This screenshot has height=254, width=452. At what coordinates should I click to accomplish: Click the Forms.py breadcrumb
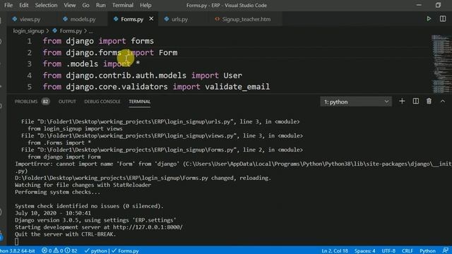(71, 31)
